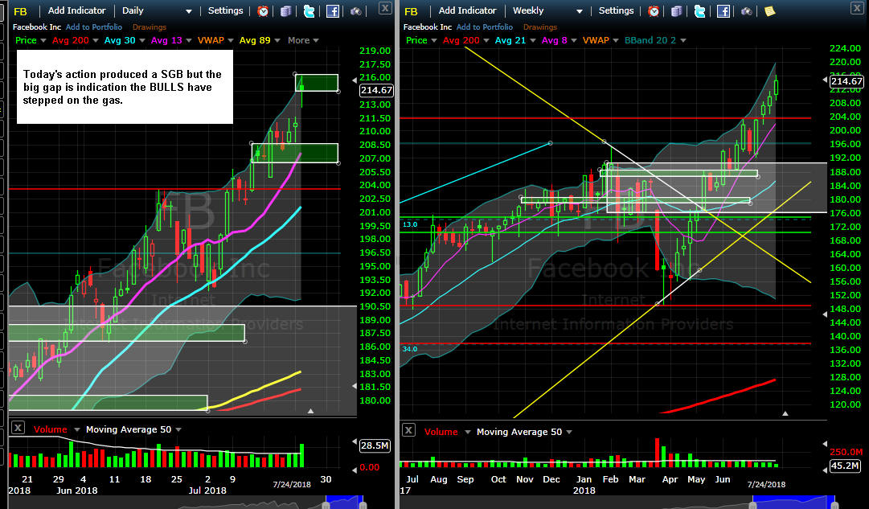869x509 pixels.
Task: Share Daily chart via Facebook icon
Action: [333, 11]
